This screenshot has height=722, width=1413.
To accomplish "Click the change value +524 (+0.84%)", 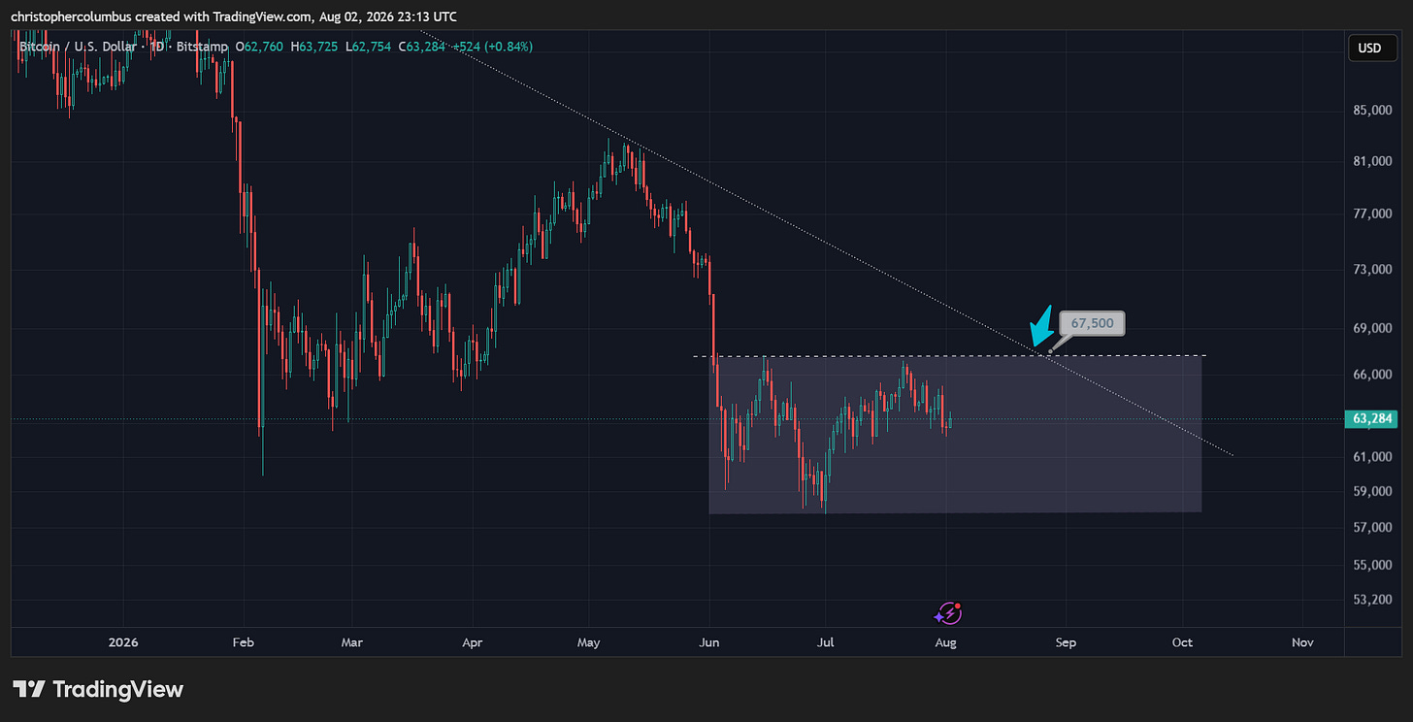I will pos(492,47).
